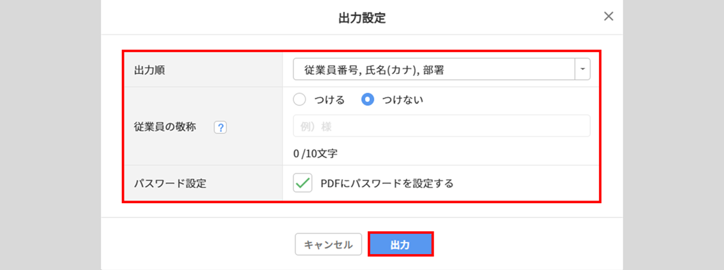Click the PDFにパスワードを設定する label text
Image resolution: width=724 pixels, height=270 pixels.
click(x=387, y=183)
